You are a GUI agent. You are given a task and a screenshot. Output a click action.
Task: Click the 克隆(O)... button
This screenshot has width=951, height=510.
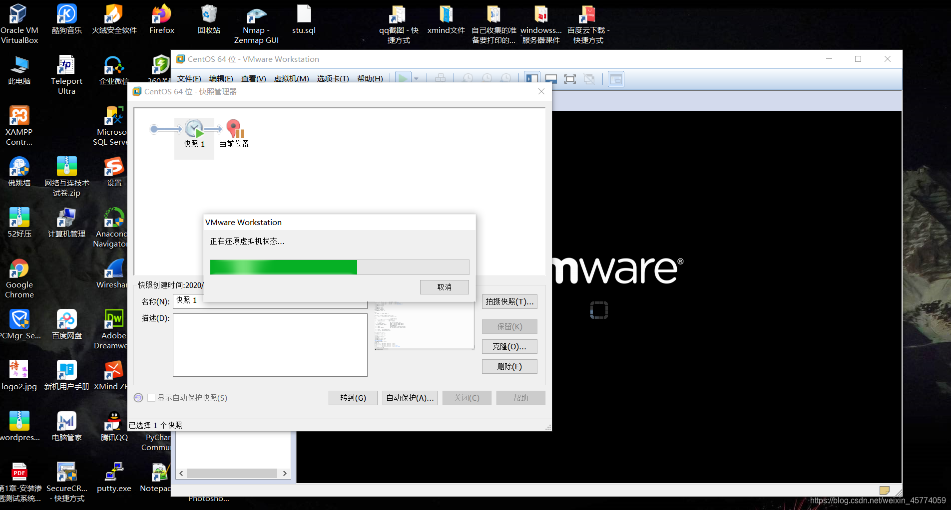pos(509,346)
